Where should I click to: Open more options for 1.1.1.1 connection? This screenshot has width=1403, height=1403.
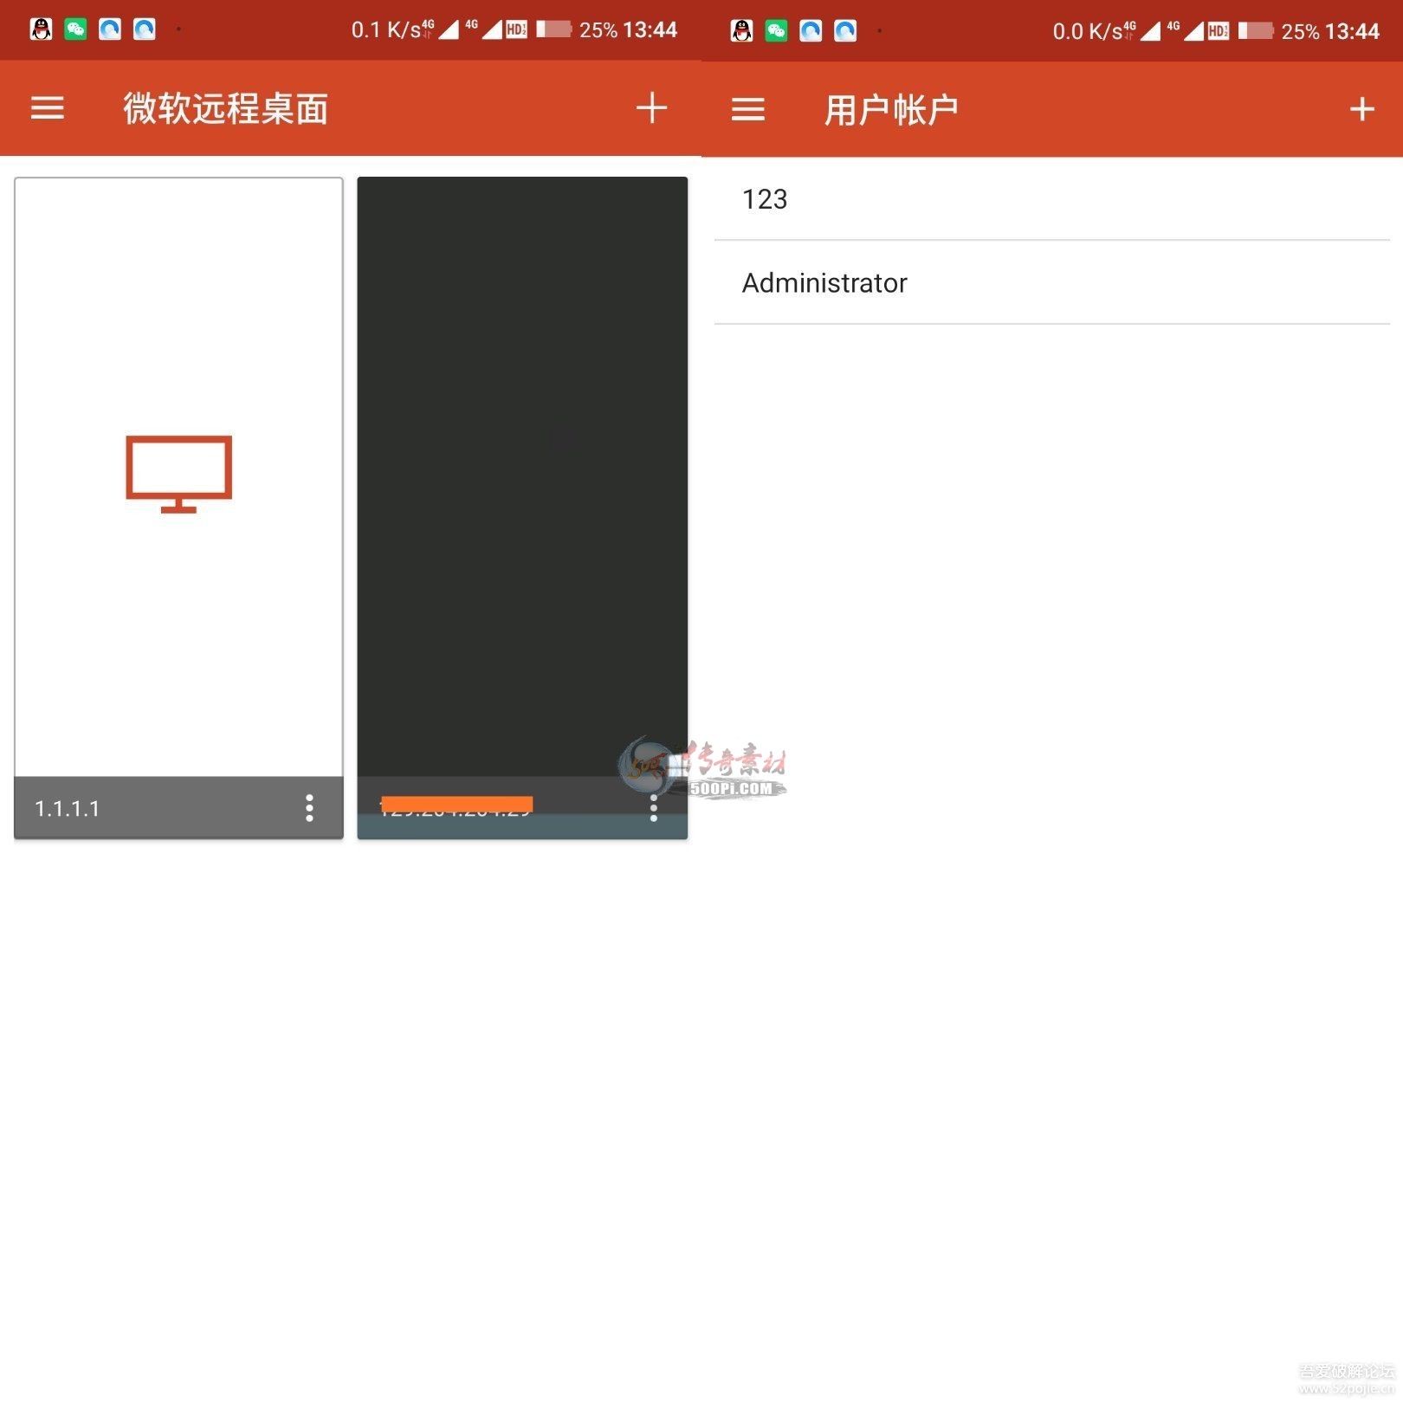click(x=309, y=808)
